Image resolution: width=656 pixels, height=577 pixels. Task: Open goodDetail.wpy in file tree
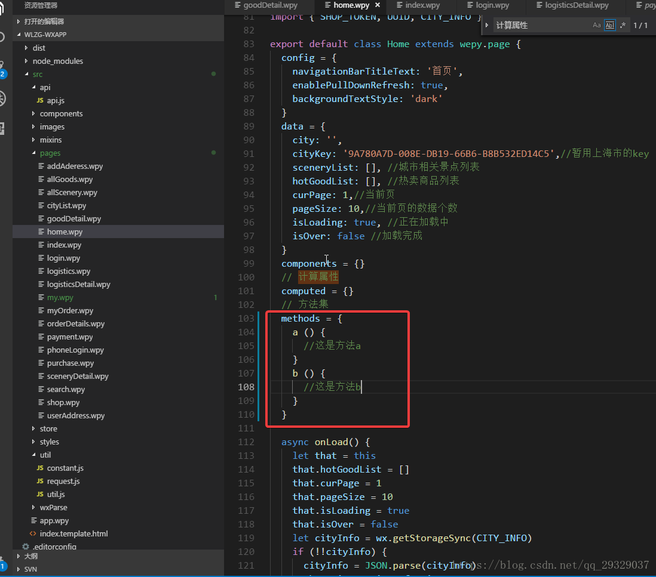[x=74, y=218]
